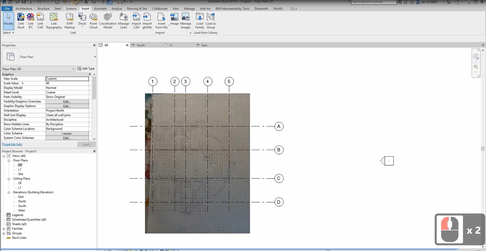Viewport: 486px width, 251px height.
Task: Open Manage Links
Action: 124,21
